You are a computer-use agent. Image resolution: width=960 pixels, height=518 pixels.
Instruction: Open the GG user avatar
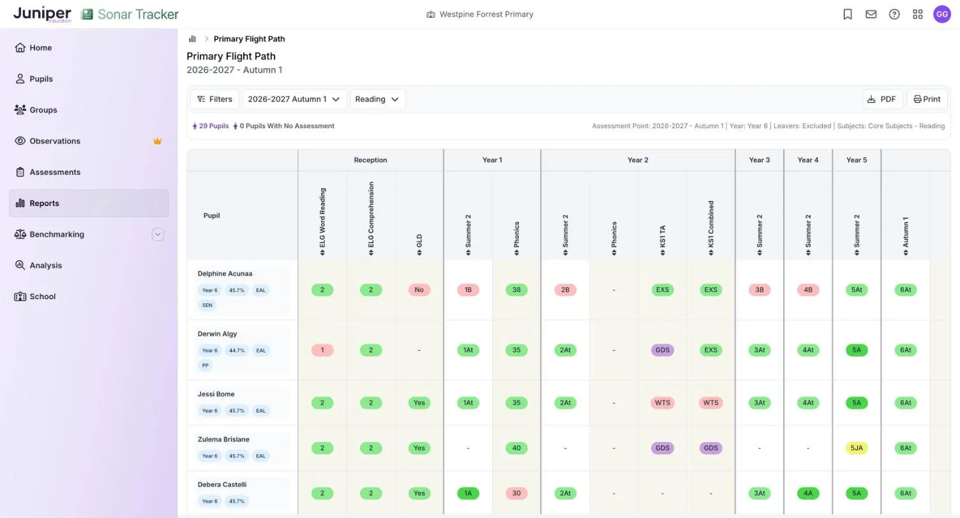[x=942, y=14]
